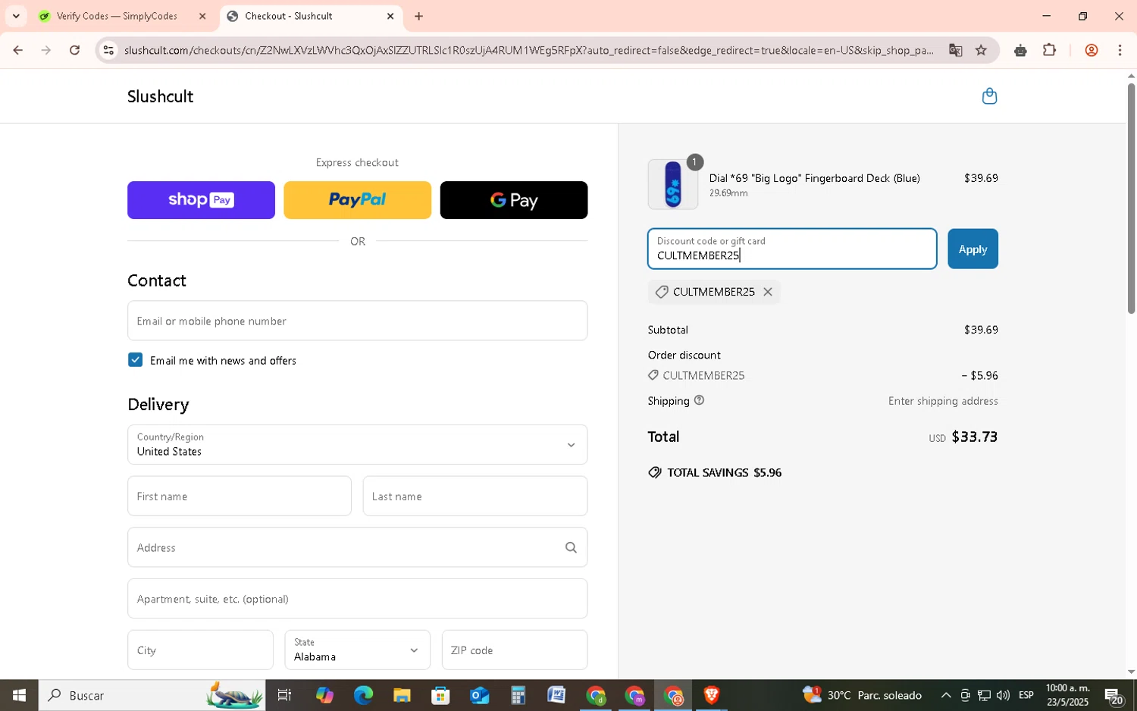
Task: Click the ZIP code field
Action: coord(515,650)
